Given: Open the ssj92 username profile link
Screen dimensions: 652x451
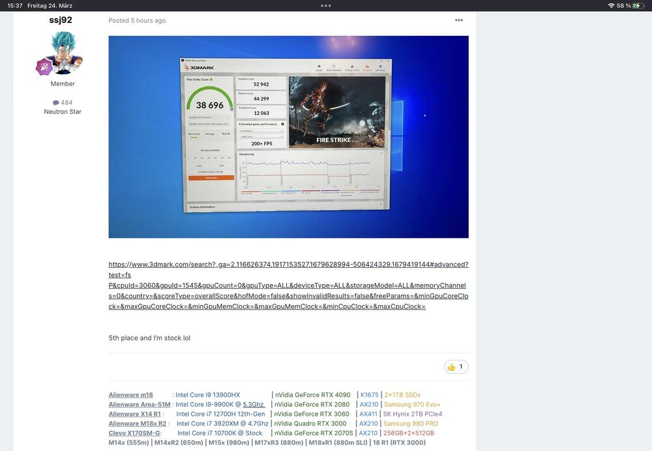Looking at the screenshot, I should click(x=61, y=20).
